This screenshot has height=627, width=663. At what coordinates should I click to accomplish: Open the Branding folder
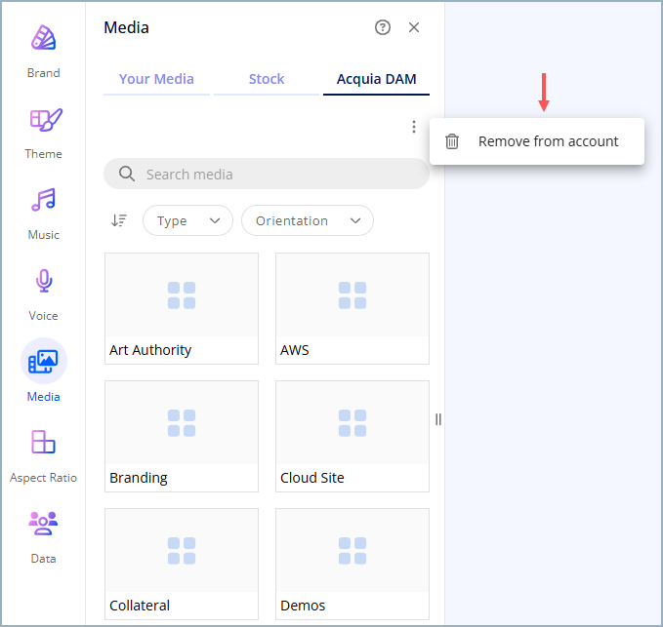point(182,436)
